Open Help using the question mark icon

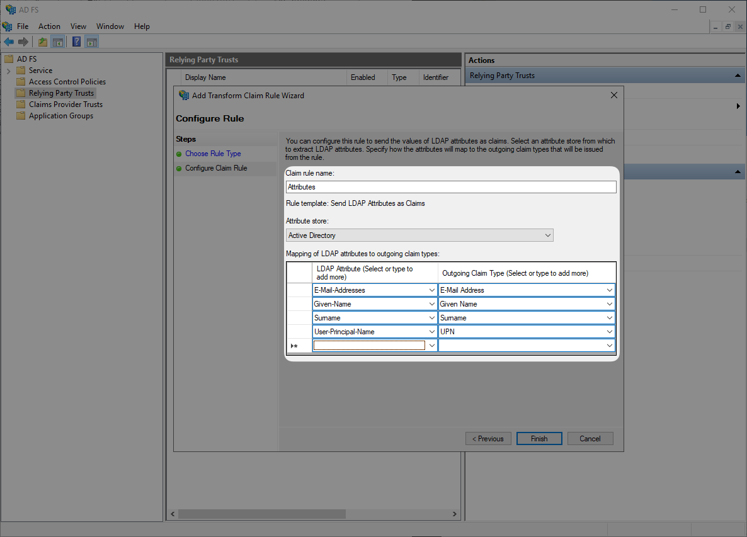click(76, 42)
